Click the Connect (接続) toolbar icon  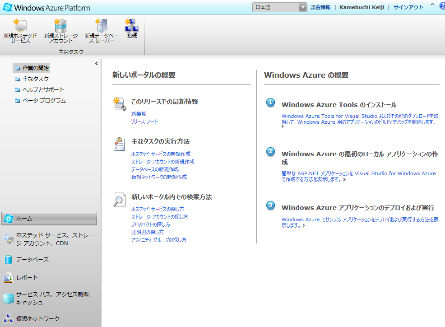(131, 25)
